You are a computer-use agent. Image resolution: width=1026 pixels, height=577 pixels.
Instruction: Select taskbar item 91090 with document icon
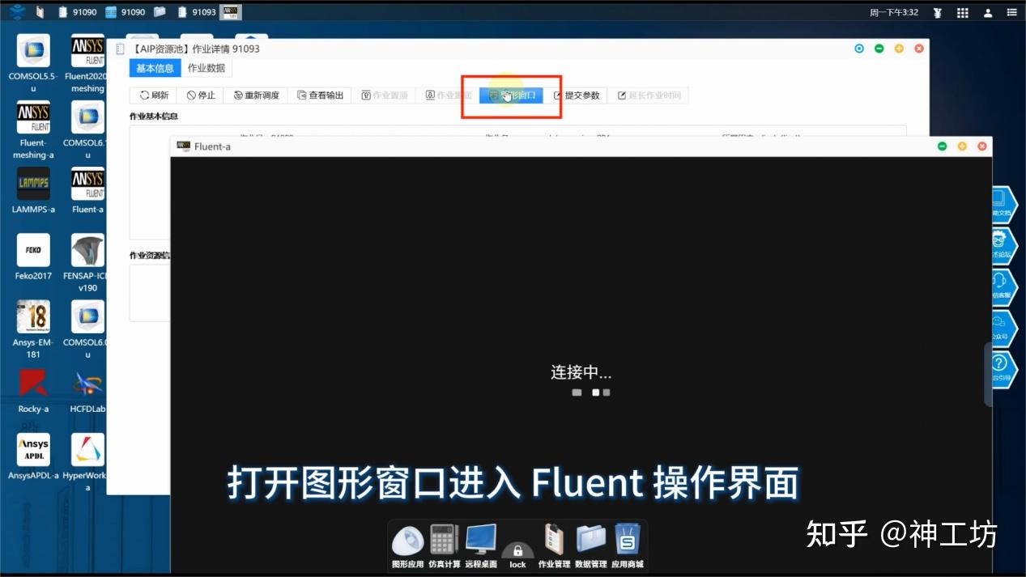tap(79, 12)
